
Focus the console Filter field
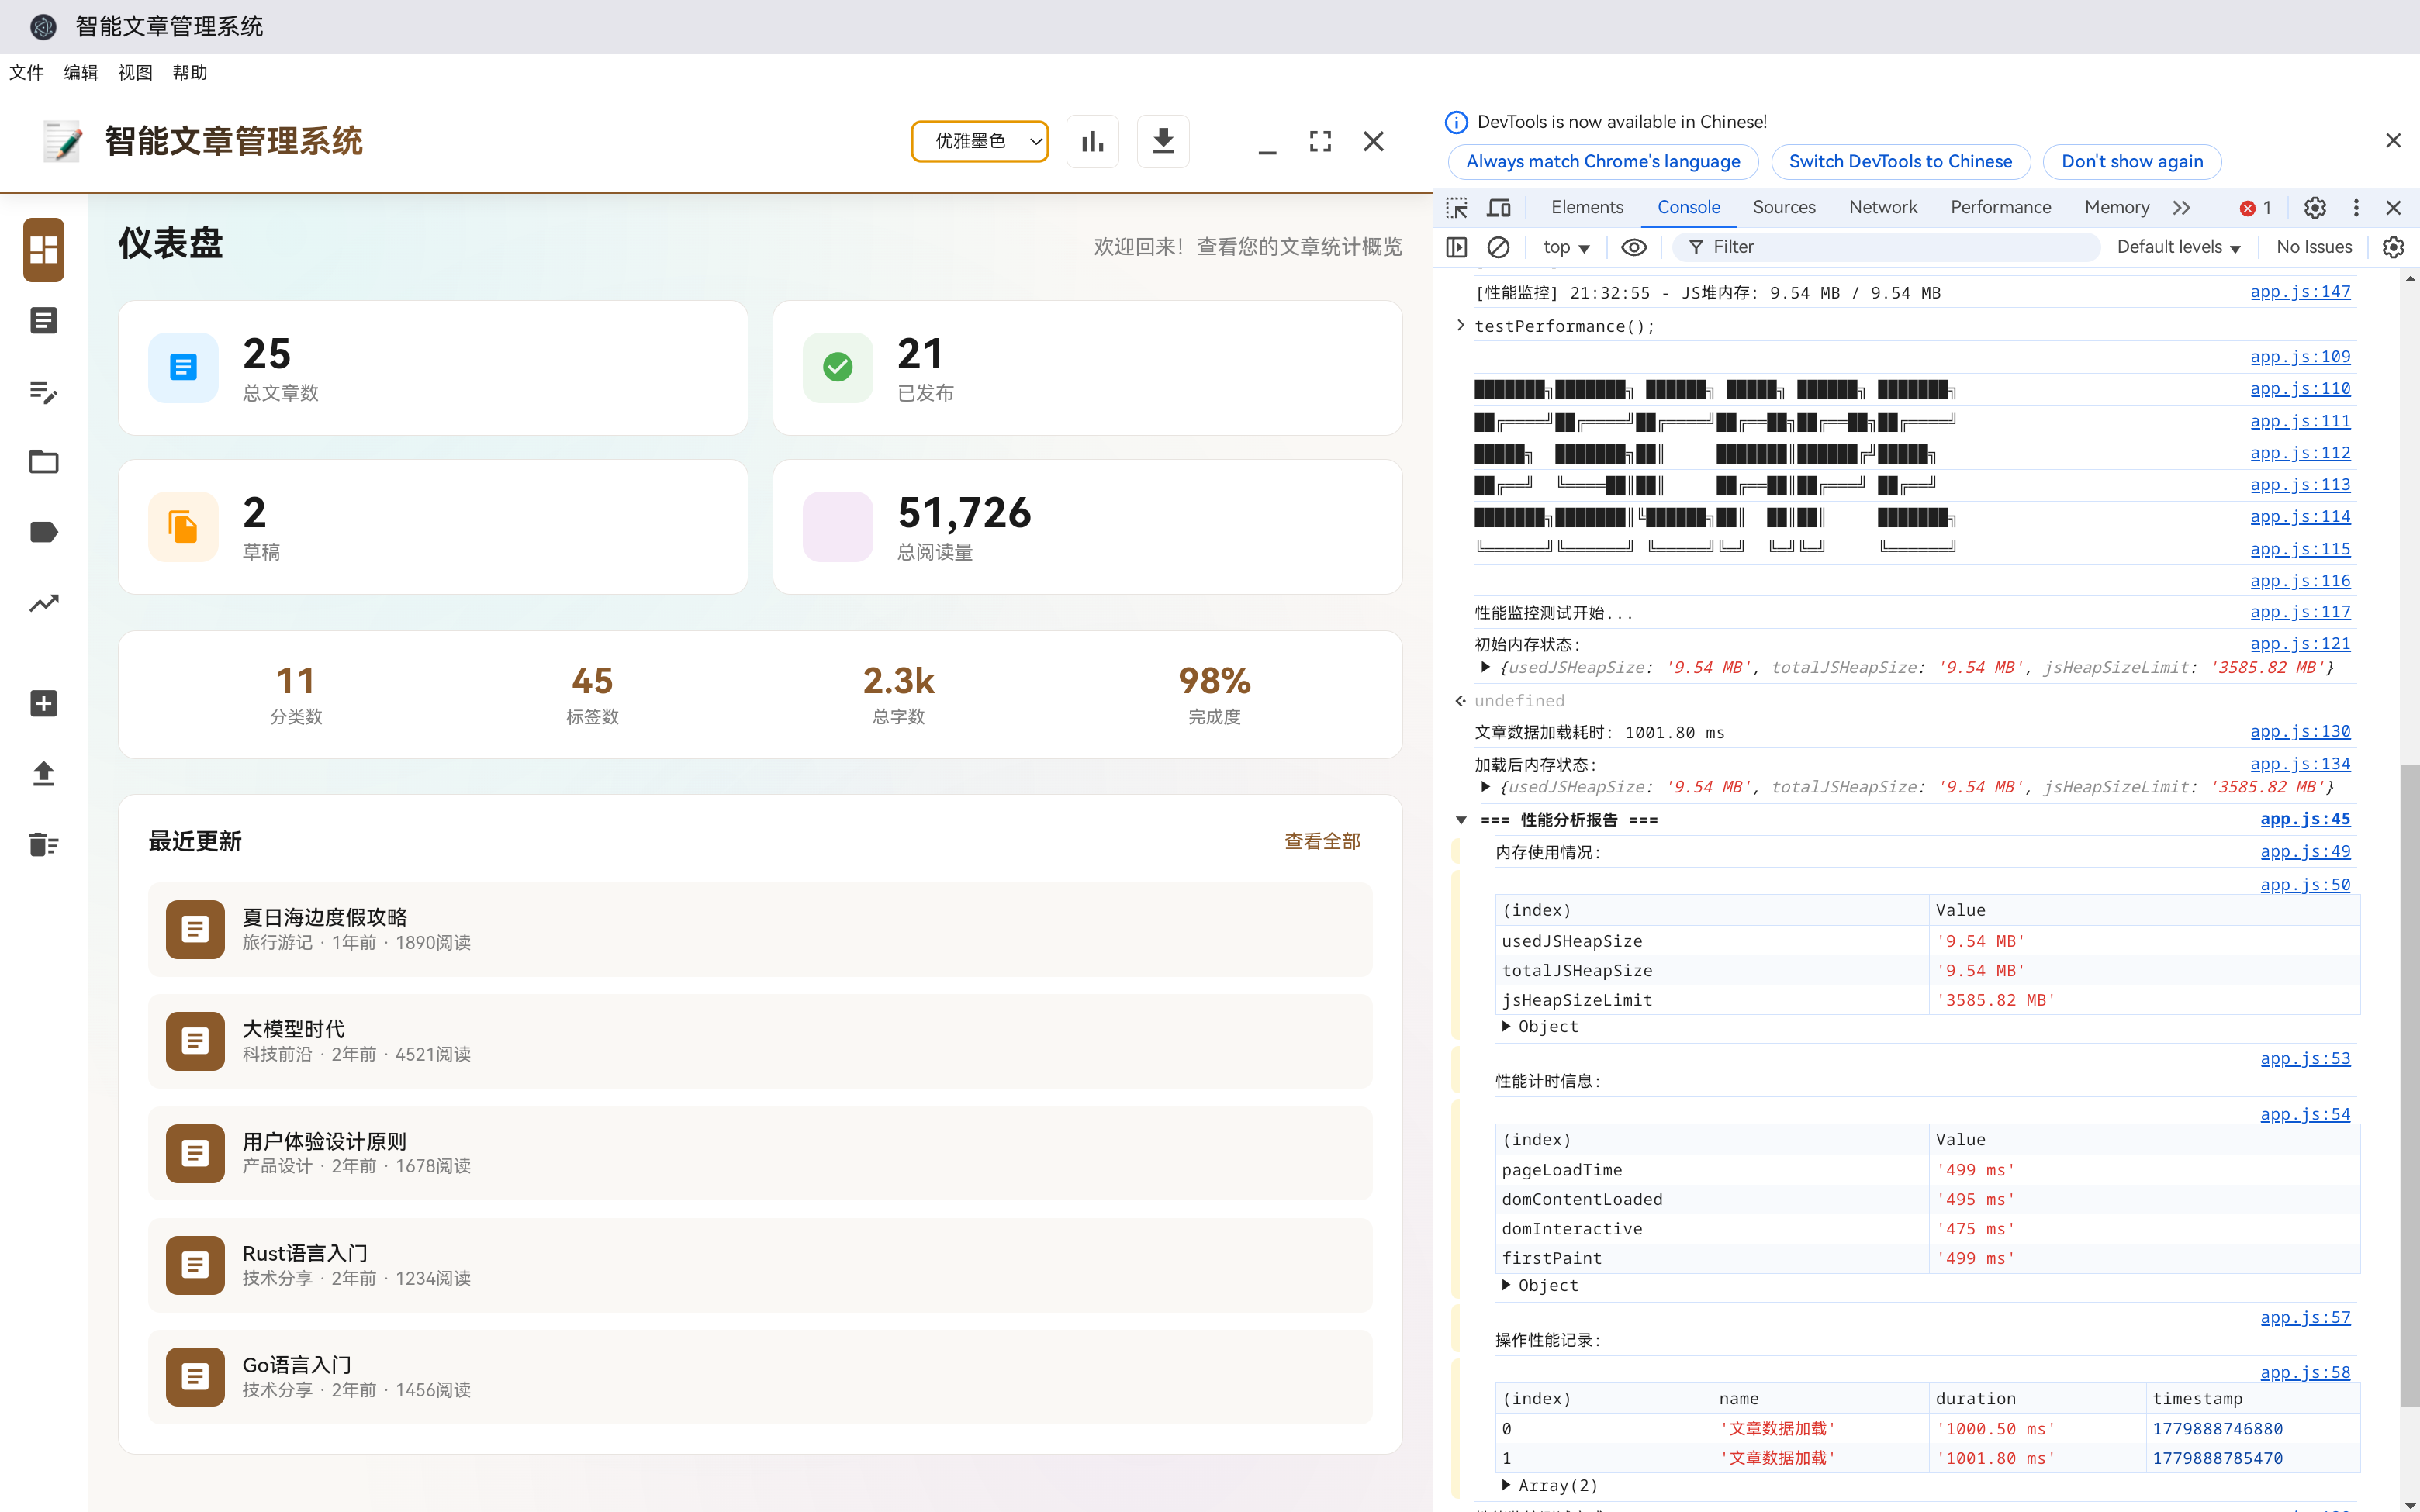pyautogui.click(x=1886, y=247)
